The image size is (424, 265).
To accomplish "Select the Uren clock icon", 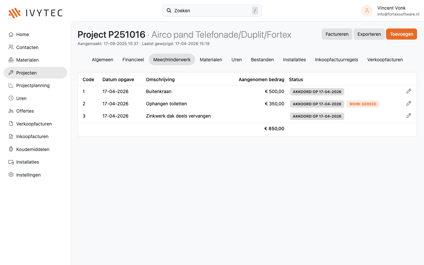I will 10,98.
